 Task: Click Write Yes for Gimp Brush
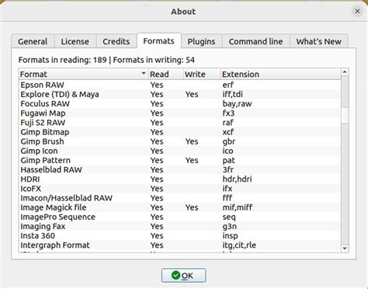(192, 141)
